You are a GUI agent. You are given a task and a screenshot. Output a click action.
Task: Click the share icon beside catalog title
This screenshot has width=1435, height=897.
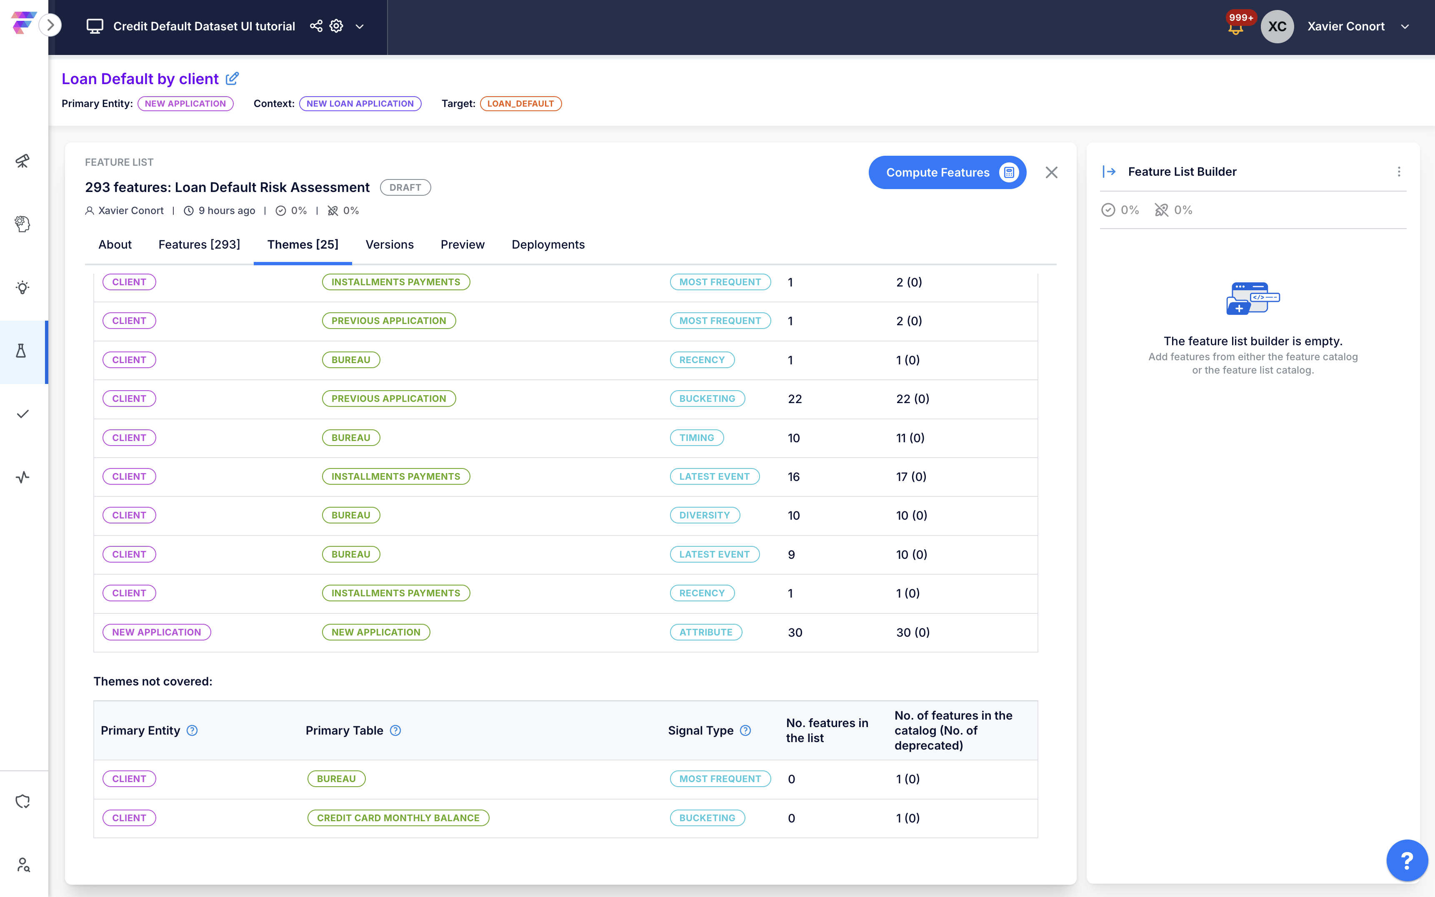click(316, 26)
